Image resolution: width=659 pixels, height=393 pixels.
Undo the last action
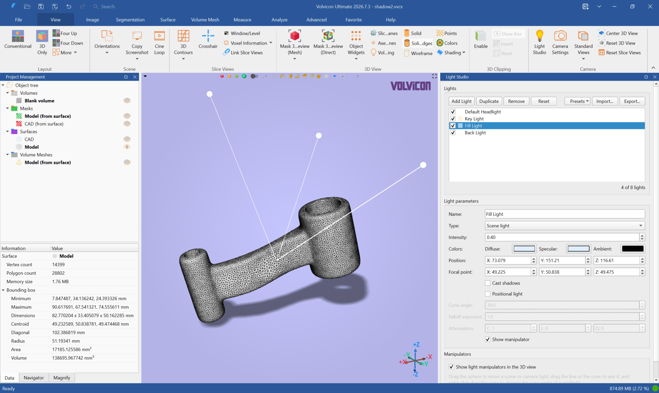pos(69,7)
